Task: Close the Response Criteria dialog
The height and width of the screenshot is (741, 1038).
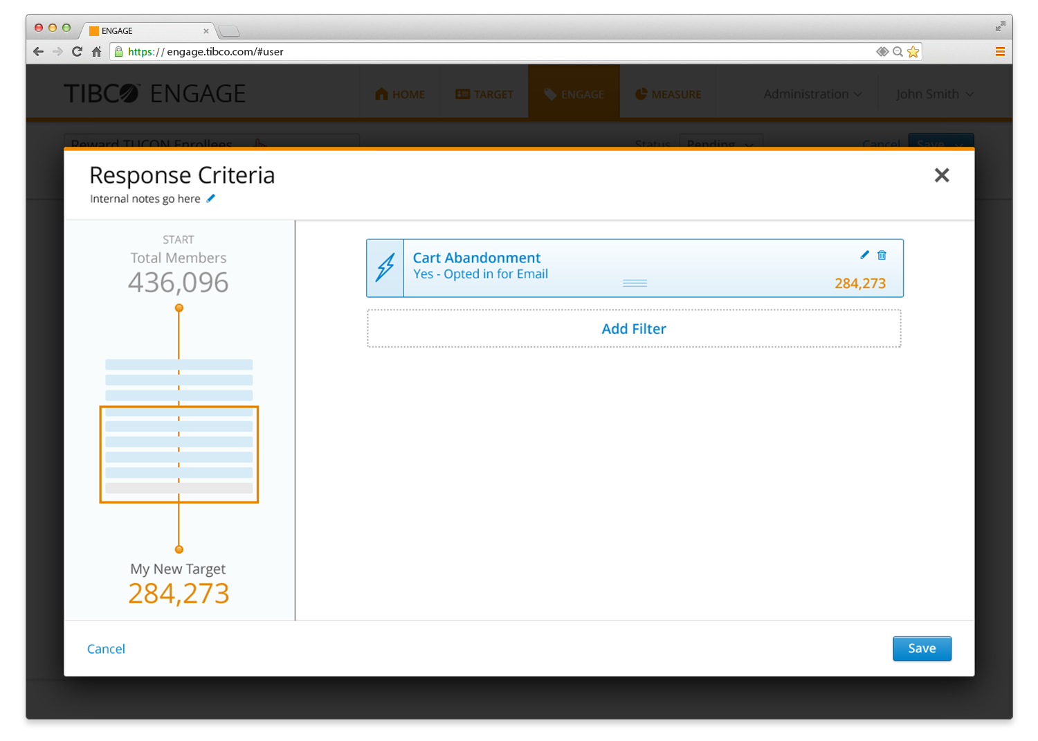Action: (942, 175)
